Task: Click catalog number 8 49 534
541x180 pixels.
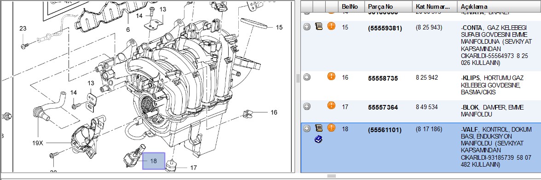Action: [427, 107]
